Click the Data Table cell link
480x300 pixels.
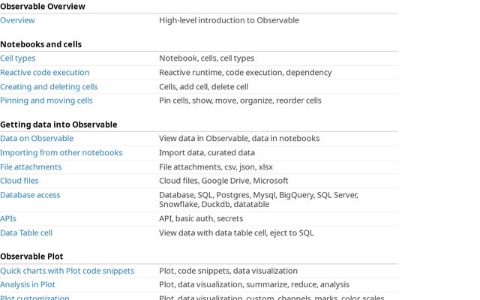26,233
